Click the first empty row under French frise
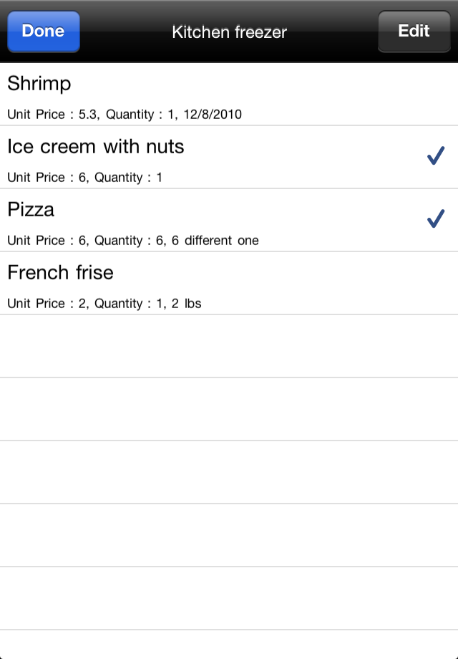The height and width of the screenshot is (659, 458). pos(229,346)
